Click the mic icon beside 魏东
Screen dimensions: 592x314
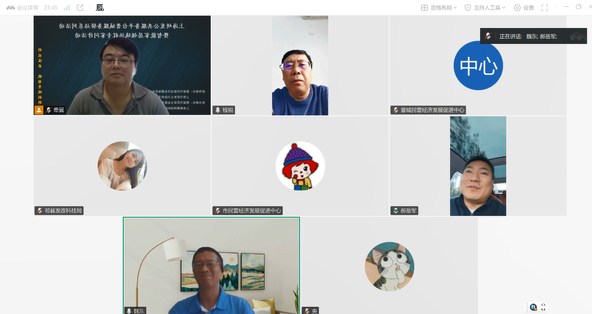coord(129,311)
